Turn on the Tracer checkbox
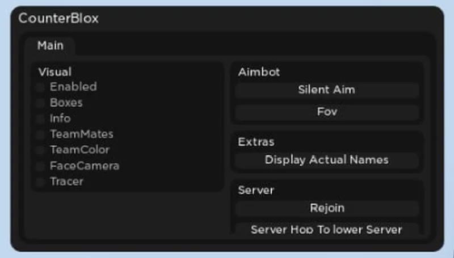 click(40, 181)
